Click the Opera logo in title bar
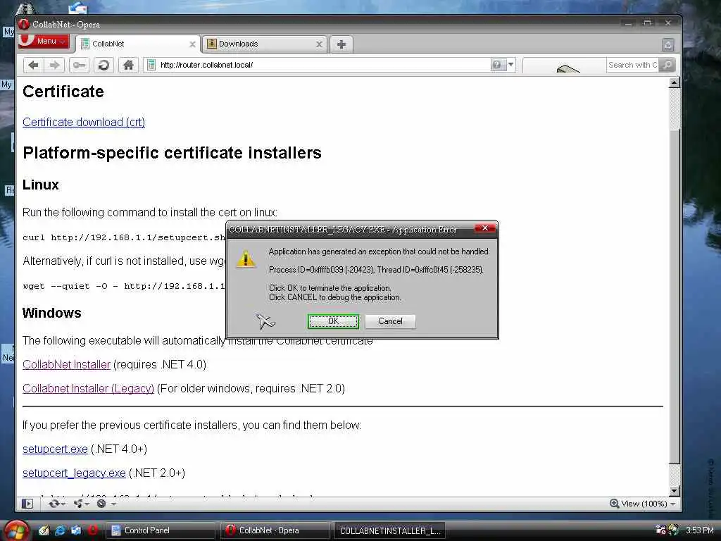The height and width of the screenshot is (541, 721). coord(24,25)
